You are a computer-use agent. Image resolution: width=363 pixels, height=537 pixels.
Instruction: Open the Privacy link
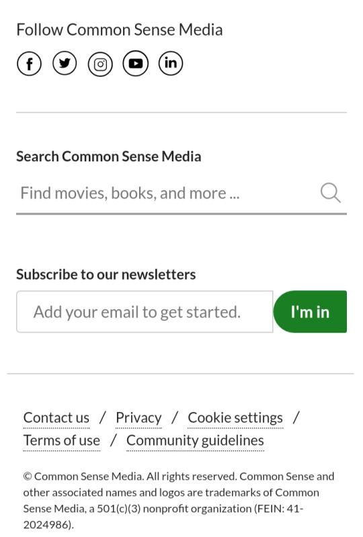(x=138, y=418)
